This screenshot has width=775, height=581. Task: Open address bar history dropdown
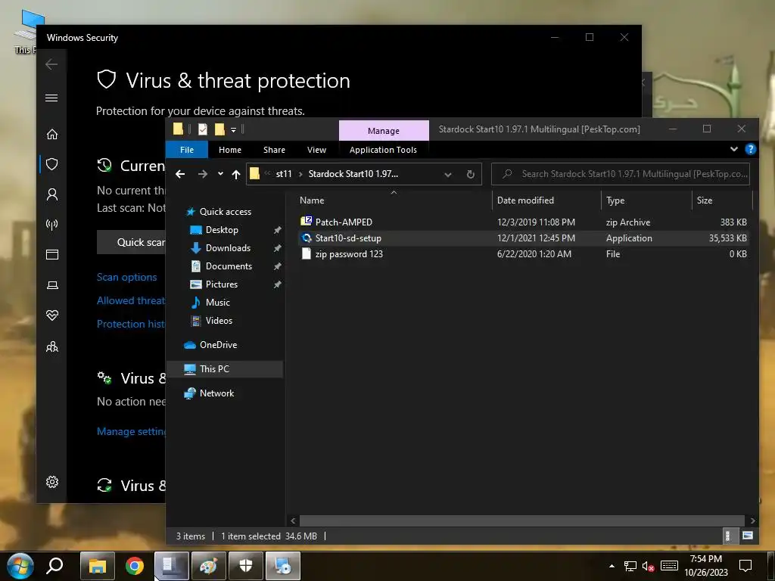pos(448,175)
